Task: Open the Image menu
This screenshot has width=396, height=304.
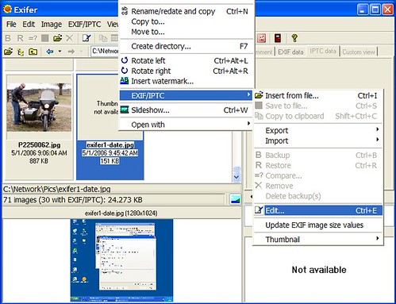Action: point(52,24)
